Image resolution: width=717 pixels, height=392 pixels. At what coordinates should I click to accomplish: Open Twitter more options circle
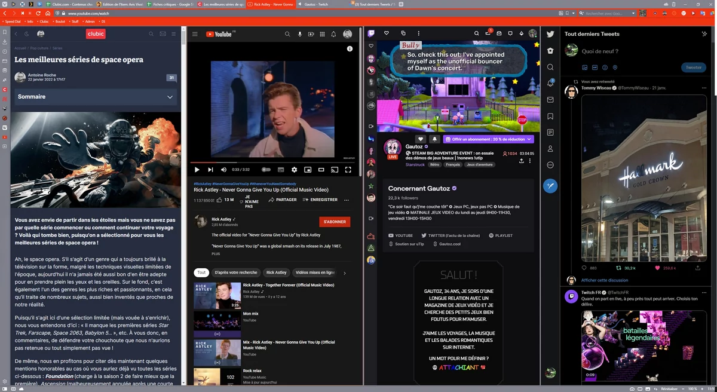550,165
